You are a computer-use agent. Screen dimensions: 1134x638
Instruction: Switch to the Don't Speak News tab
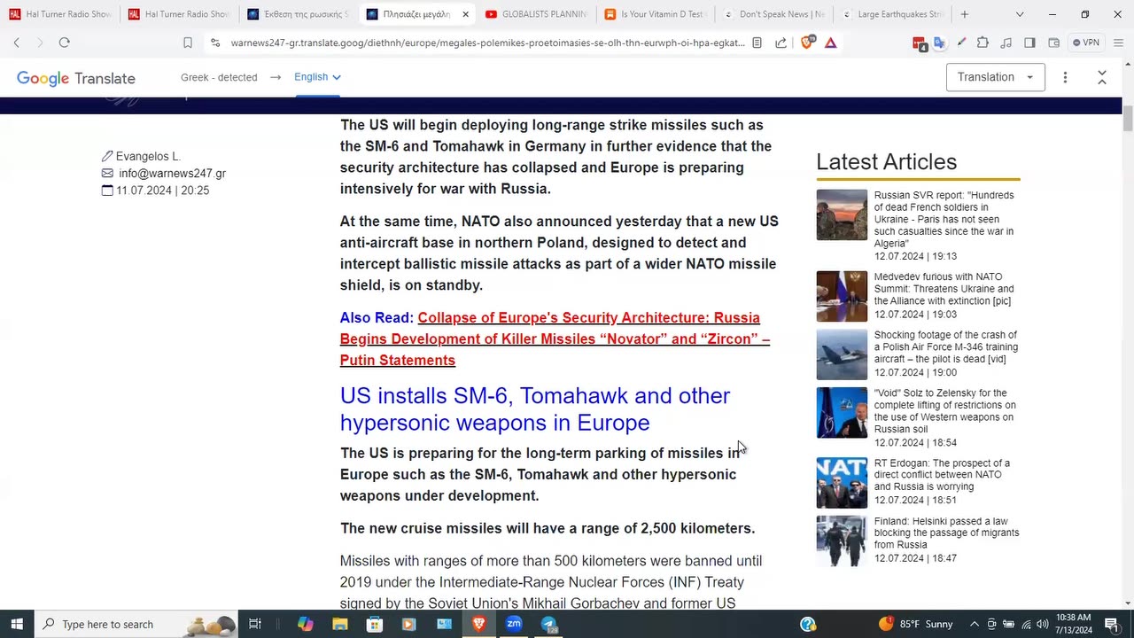(773, 14)
